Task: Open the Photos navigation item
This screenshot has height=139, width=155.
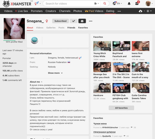Action: (x=77, y=11)
